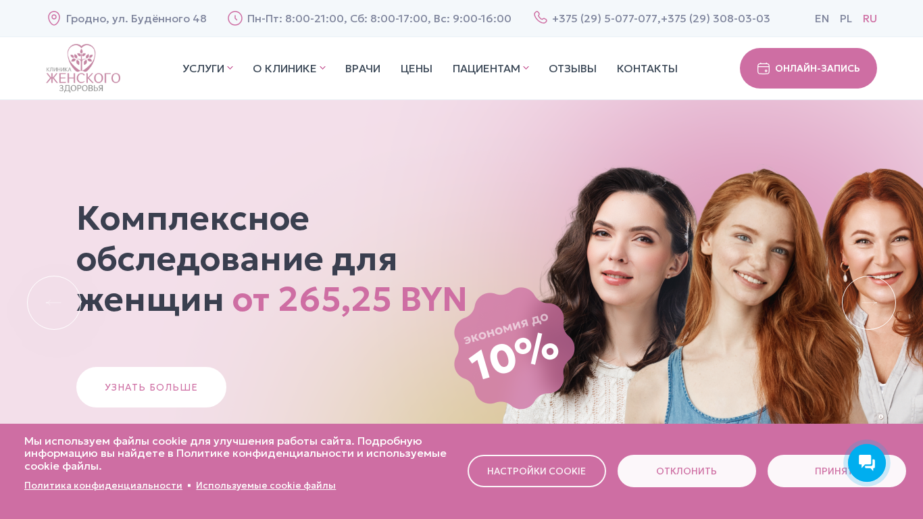
Task: Click the Клиника Женского Здоровья logo
Action: point(83,68)
